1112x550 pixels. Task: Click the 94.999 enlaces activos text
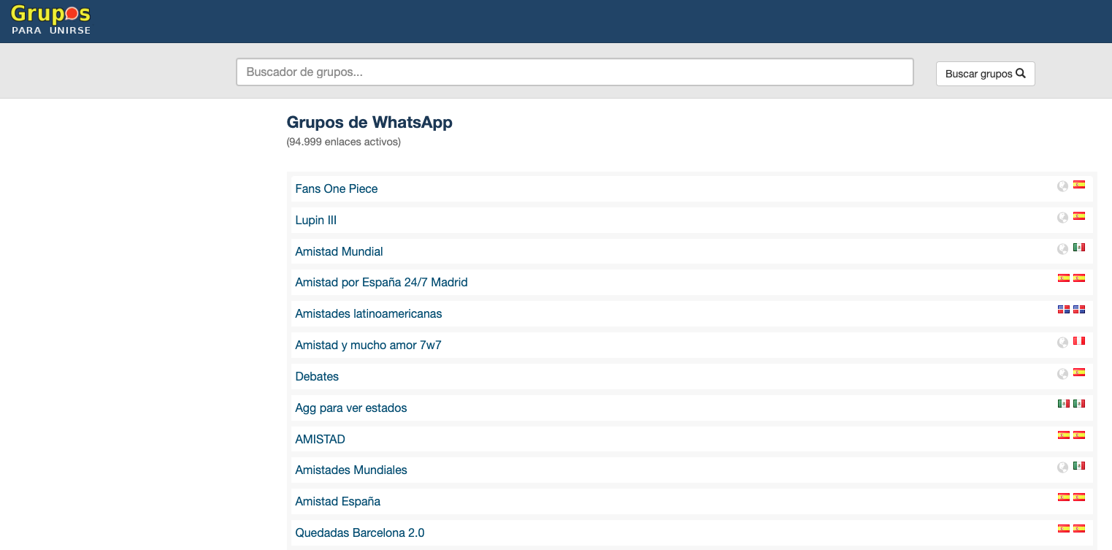(344, 142)
